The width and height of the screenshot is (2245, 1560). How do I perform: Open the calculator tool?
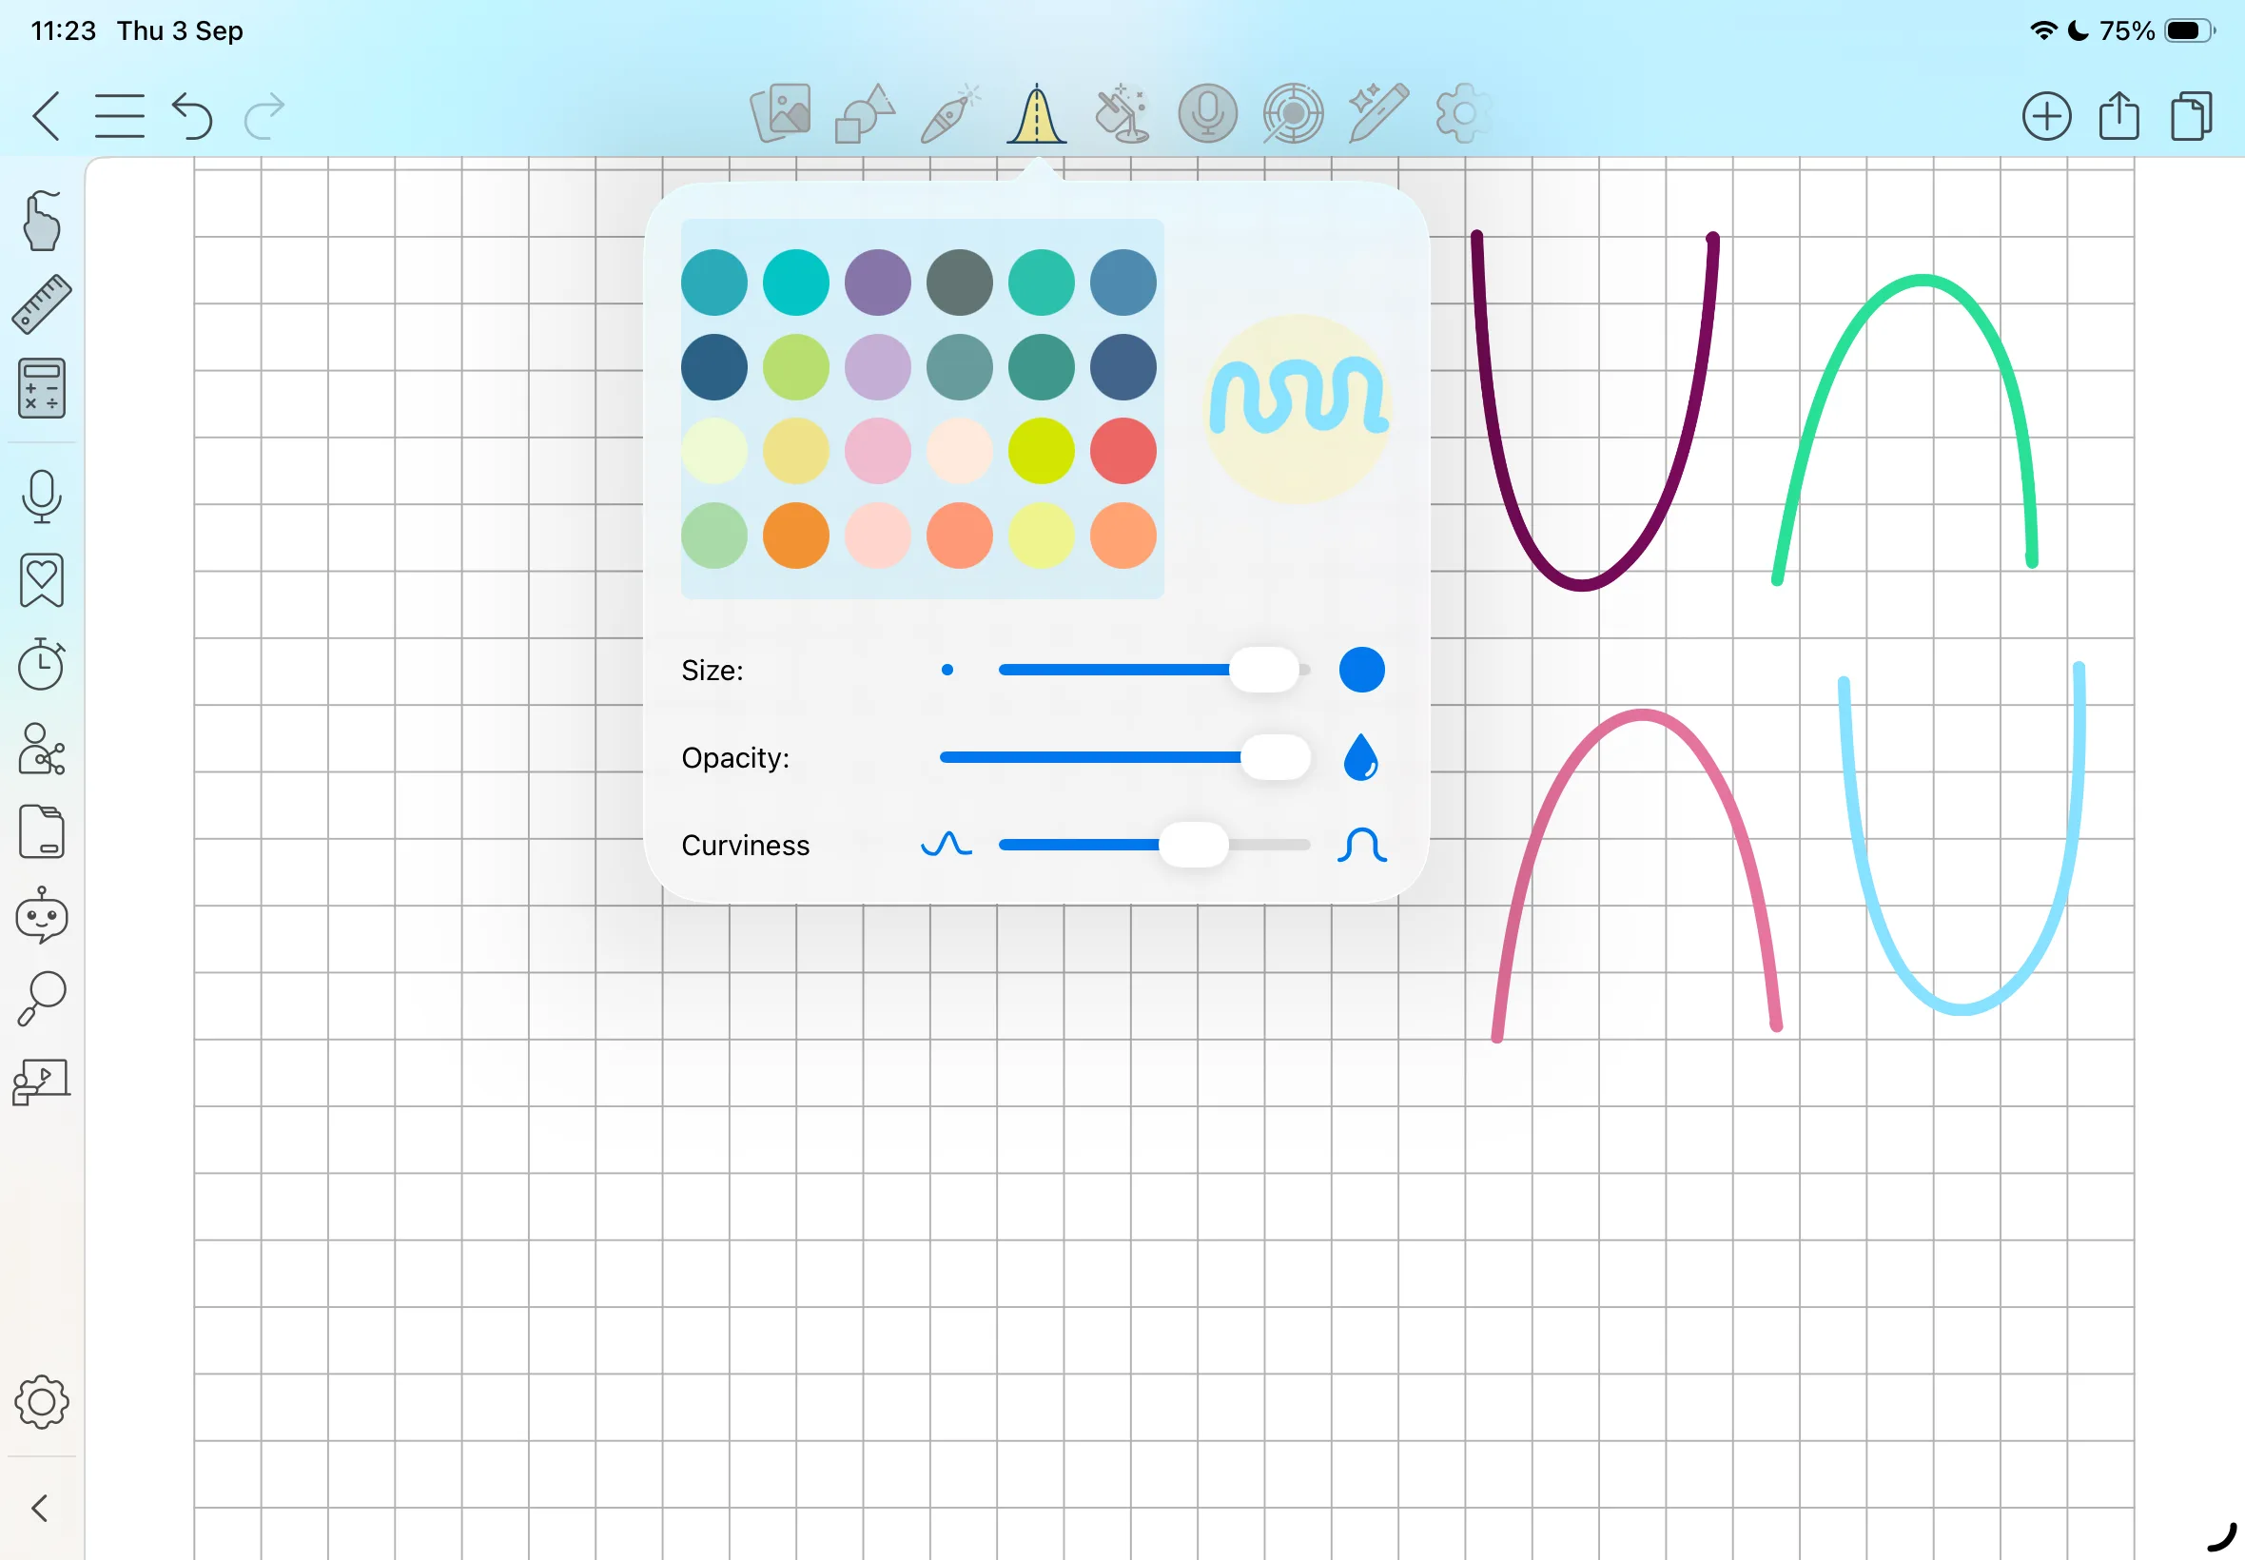[x=41, y=389]
